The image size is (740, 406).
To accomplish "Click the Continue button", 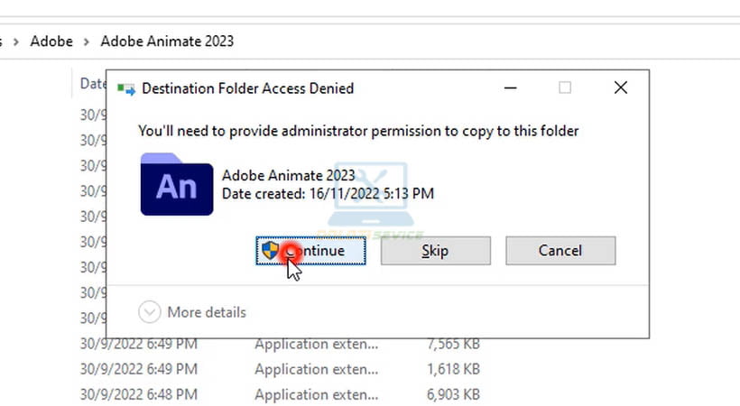I will (x=311, y=251).
